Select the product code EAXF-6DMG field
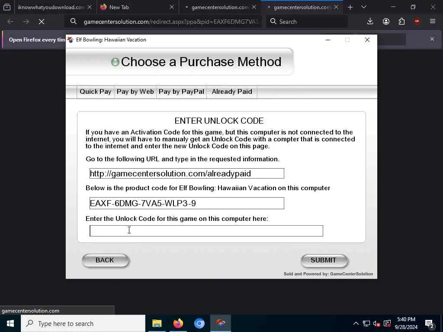 [187, 203]
